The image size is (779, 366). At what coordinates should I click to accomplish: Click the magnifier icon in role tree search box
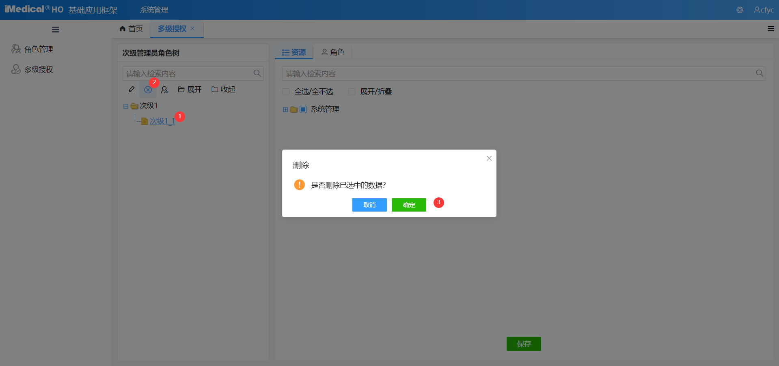(x=257, y=73)
